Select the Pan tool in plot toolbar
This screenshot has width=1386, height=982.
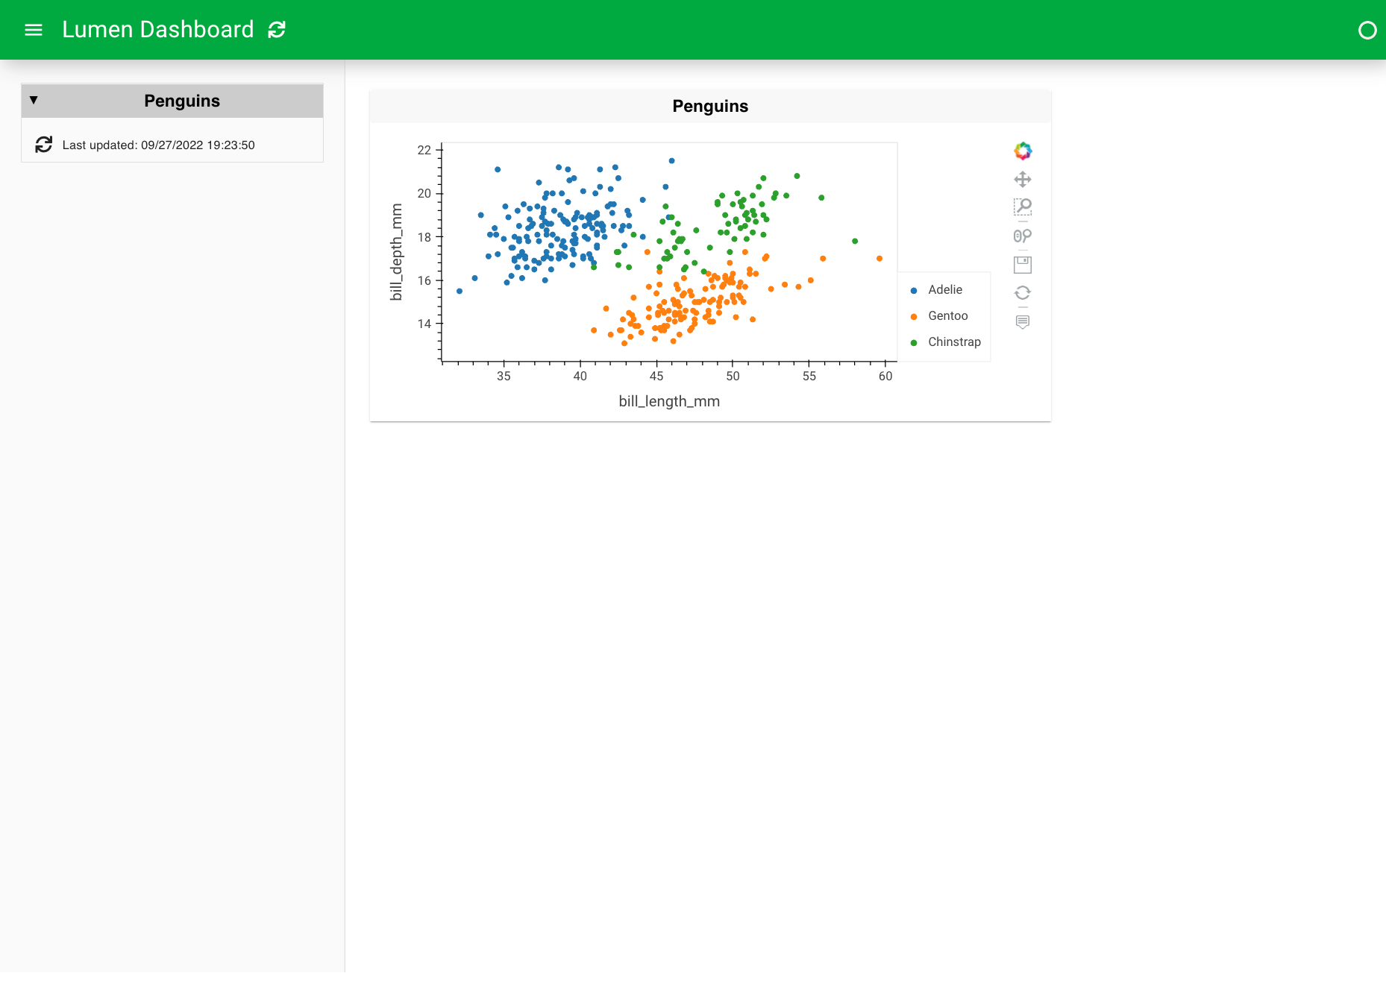tap(1022, 179)
